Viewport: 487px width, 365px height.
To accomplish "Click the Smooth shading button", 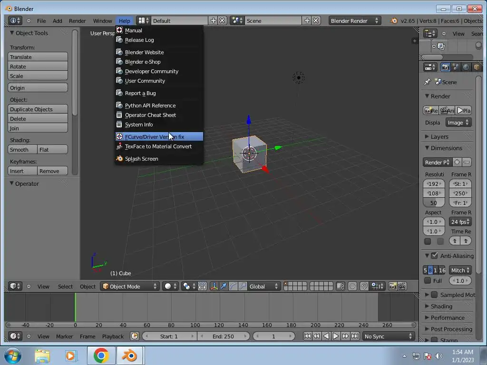I will tap(22, 150).
